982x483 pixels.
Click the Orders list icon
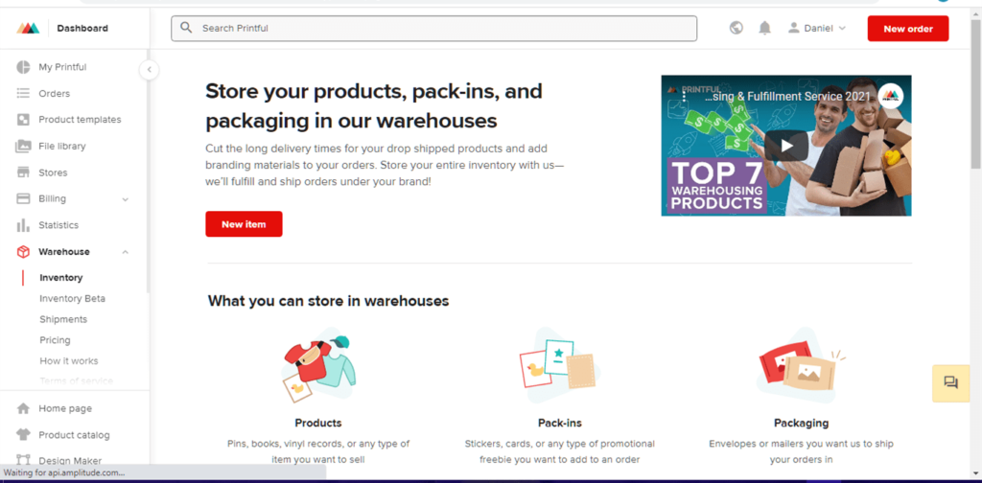tap(23, 93)
